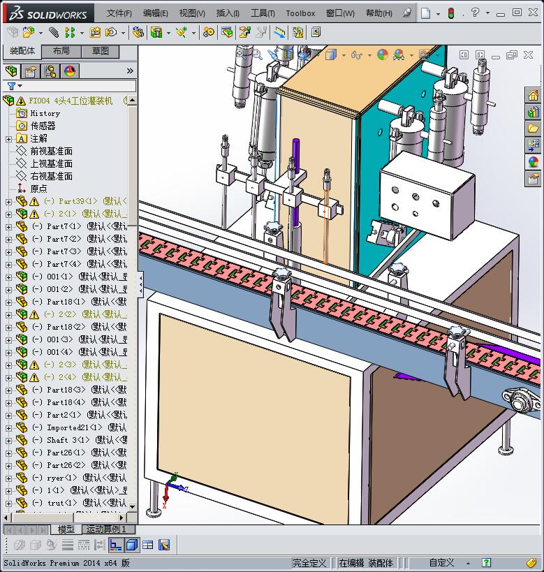Create an Exploded View
This screenshot has width=544, height=572.
(x=245, y=32)
